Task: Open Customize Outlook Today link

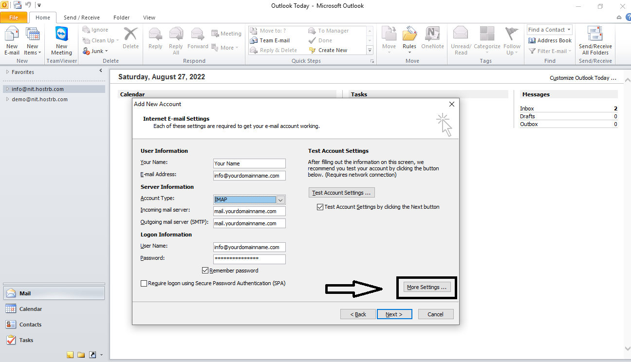Action: click(583, 78)
